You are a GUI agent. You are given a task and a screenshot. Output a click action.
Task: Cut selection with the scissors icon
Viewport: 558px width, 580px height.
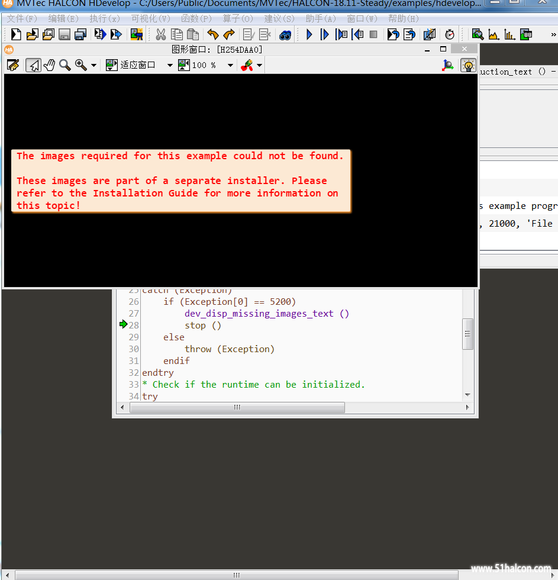click(161, 34)
